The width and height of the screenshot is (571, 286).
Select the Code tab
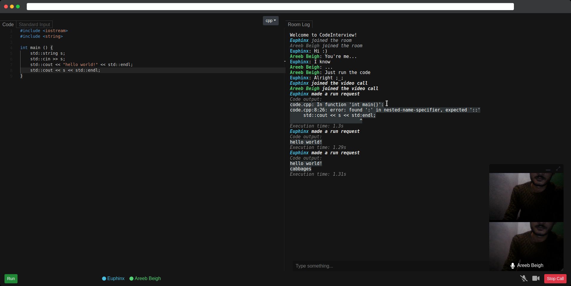coord(8,24)
